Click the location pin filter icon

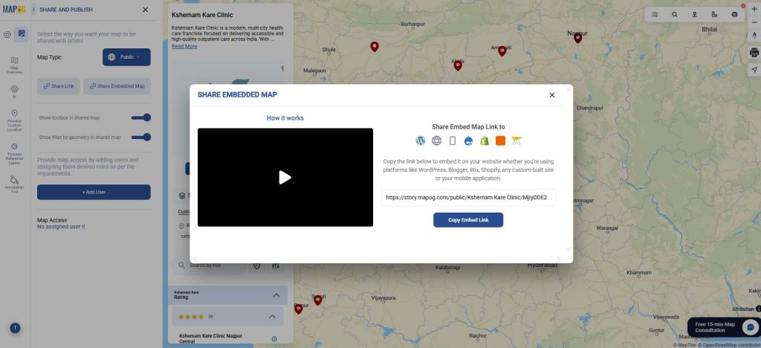[x=256, y=265]
